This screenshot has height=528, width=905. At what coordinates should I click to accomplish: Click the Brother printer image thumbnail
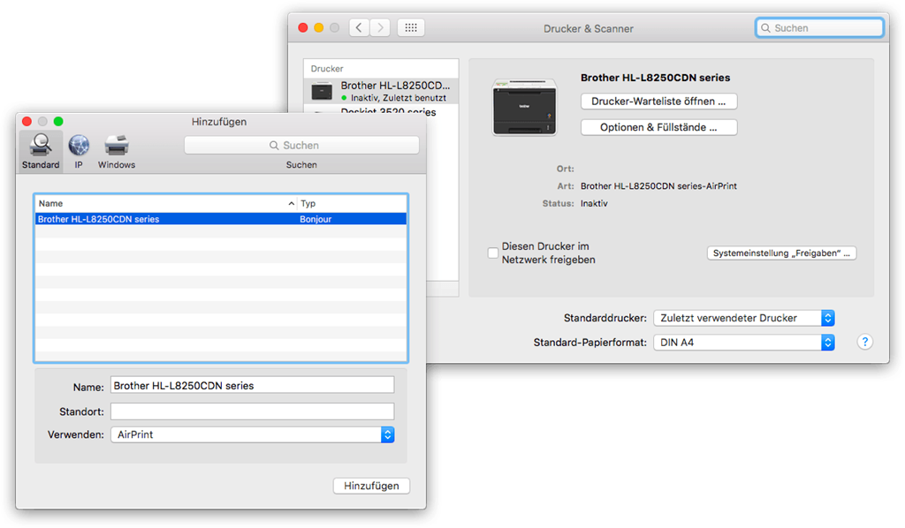(524, 107)
